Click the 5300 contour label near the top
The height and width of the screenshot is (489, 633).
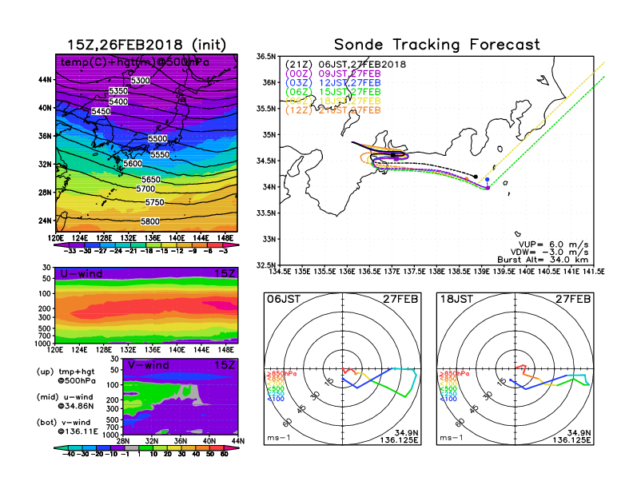point(141,81)
